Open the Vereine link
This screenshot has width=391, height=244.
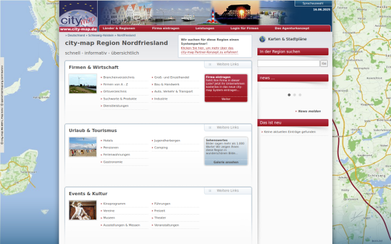109,211
